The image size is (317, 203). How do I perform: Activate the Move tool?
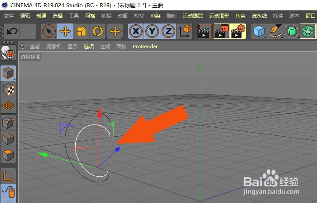65,31
